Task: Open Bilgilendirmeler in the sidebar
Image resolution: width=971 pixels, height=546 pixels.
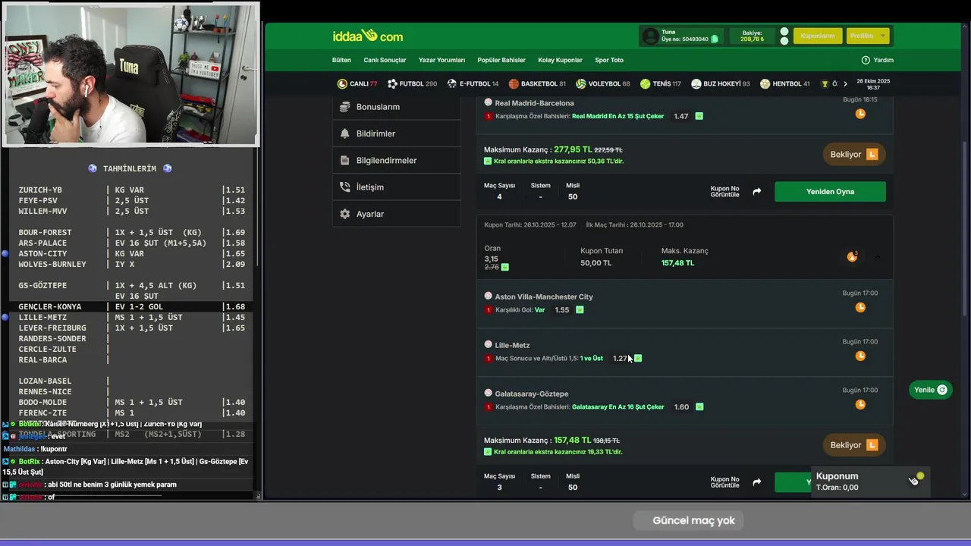Action: 396,160
